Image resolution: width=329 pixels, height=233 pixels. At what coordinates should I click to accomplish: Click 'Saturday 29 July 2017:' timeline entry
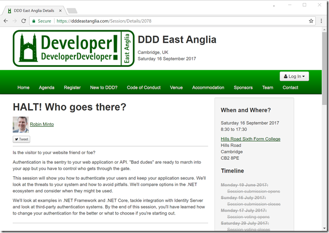click(x=245, y=223)
